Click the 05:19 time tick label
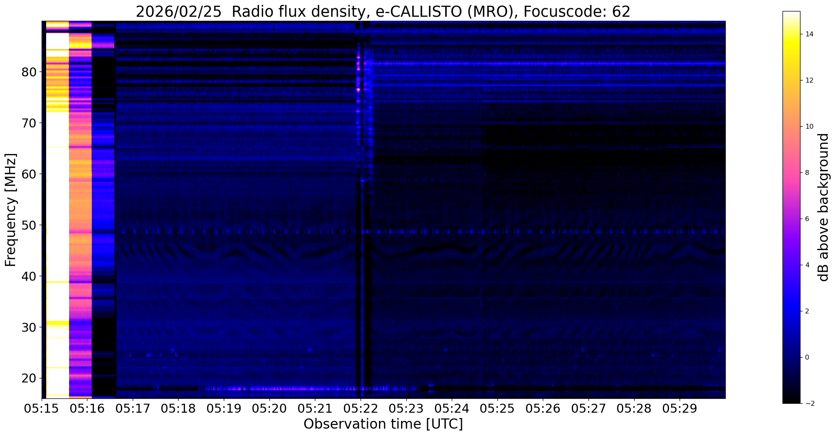 (x=224, y=408)
